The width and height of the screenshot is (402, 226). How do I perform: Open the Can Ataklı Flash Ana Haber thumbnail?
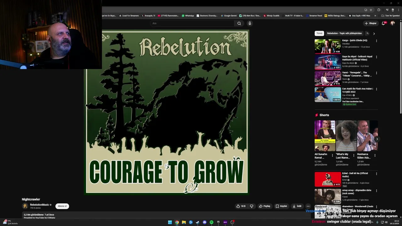328,94
